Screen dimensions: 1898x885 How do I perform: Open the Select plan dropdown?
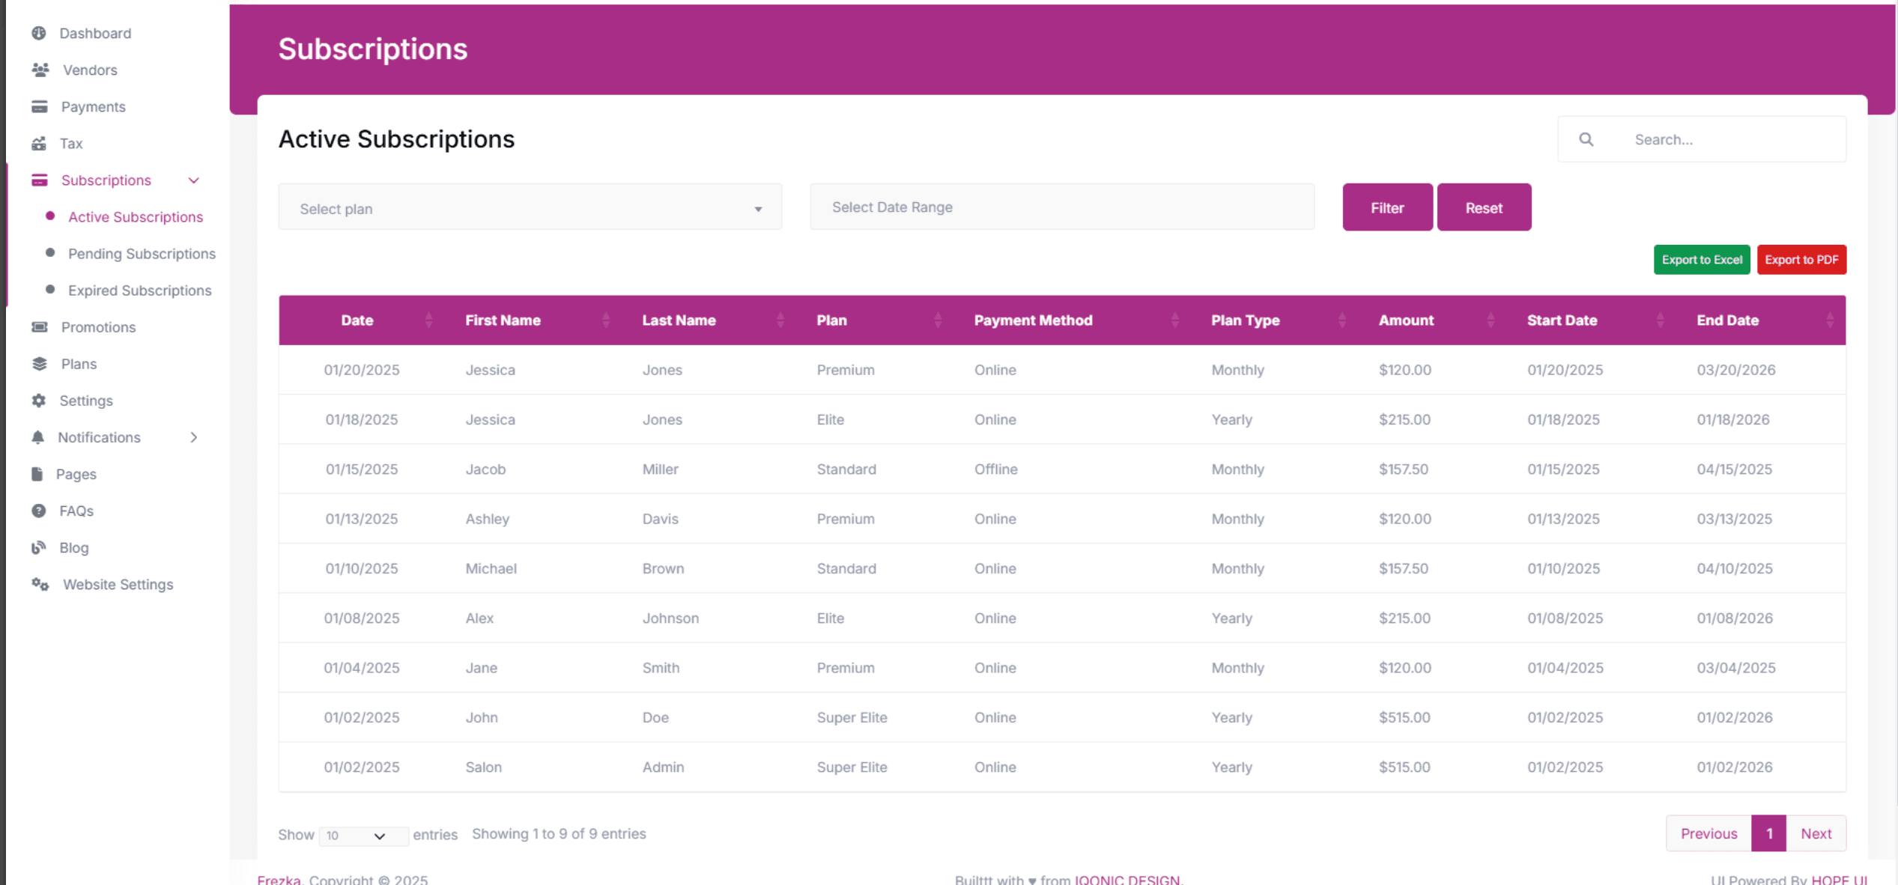click(530, 208)
